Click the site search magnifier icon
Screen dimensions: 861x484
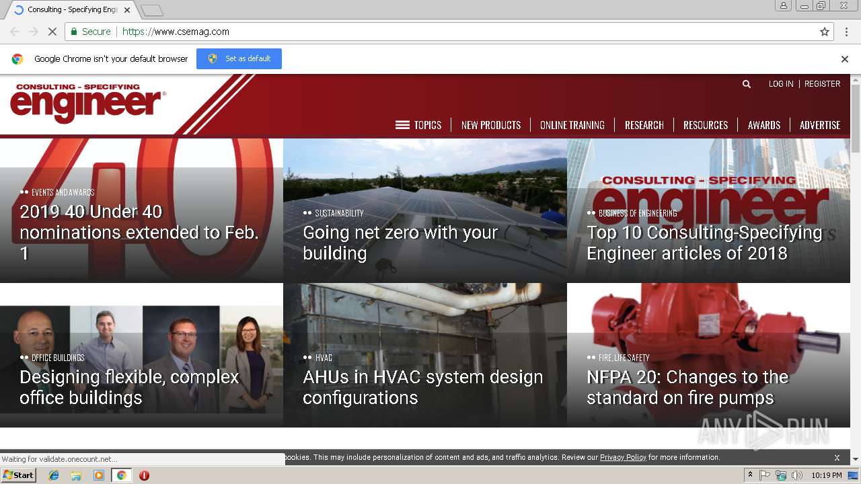746,84
